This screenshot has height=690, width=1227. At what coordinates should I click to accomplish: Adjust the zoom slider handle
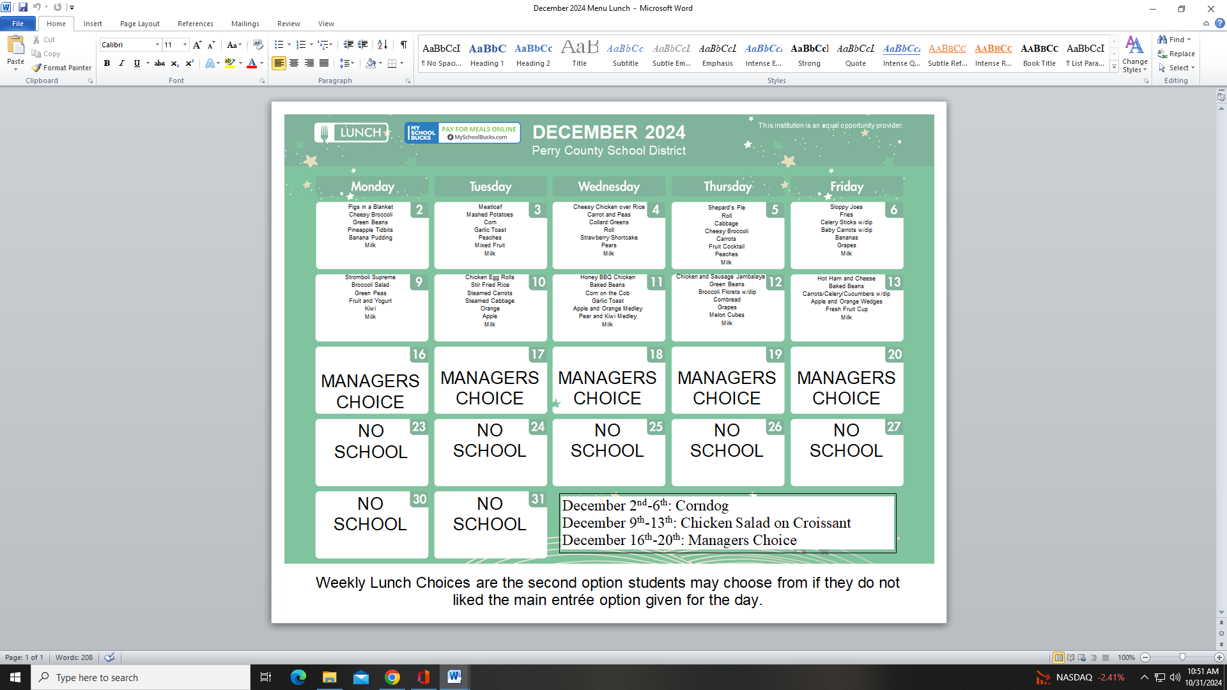click(x=1182, y=657)
